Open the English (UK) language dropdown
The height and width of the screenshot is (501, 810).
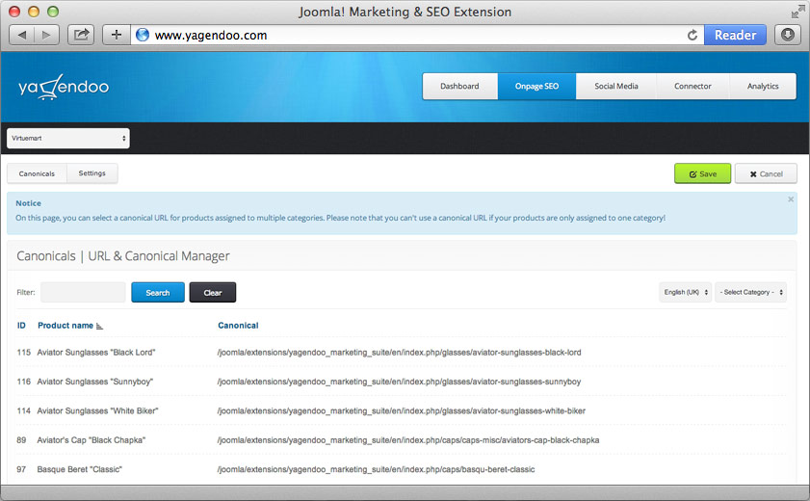(686, 292)
